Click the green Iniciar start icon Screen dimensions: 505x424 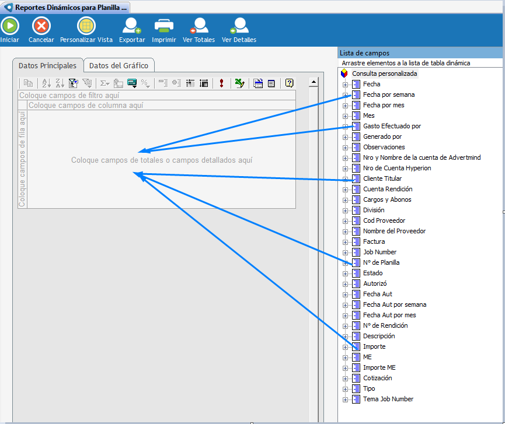(x=9, y=26)
